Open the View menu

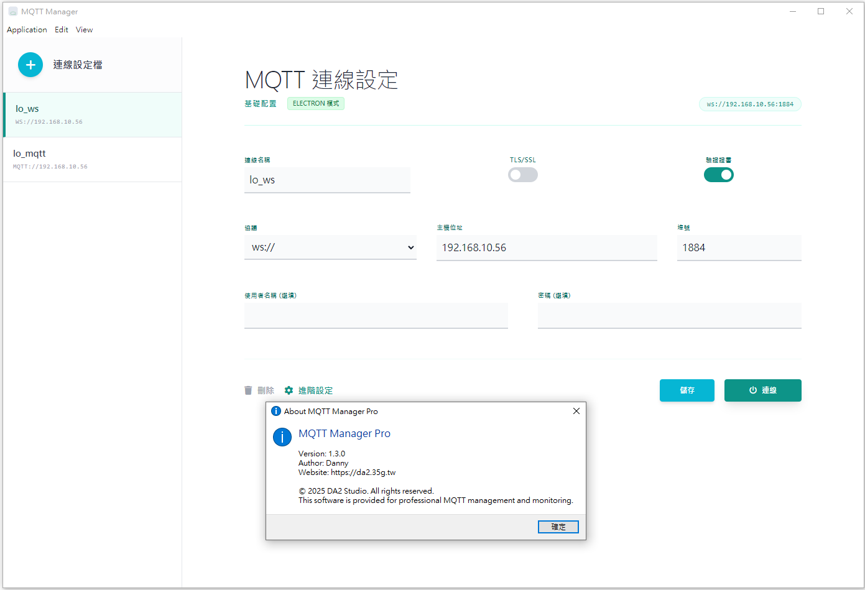[x=84, y=30]
